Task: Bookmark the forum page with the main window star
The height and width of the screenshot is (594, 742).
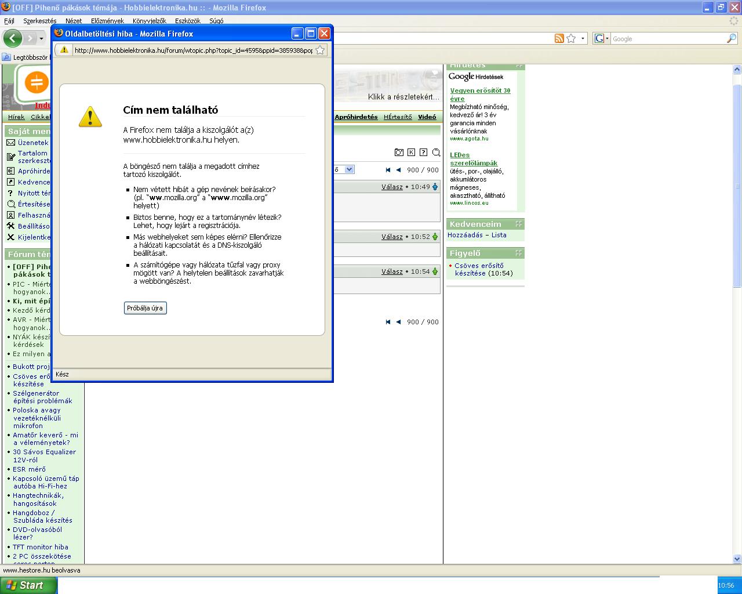Action: click(x=571, y=38)
